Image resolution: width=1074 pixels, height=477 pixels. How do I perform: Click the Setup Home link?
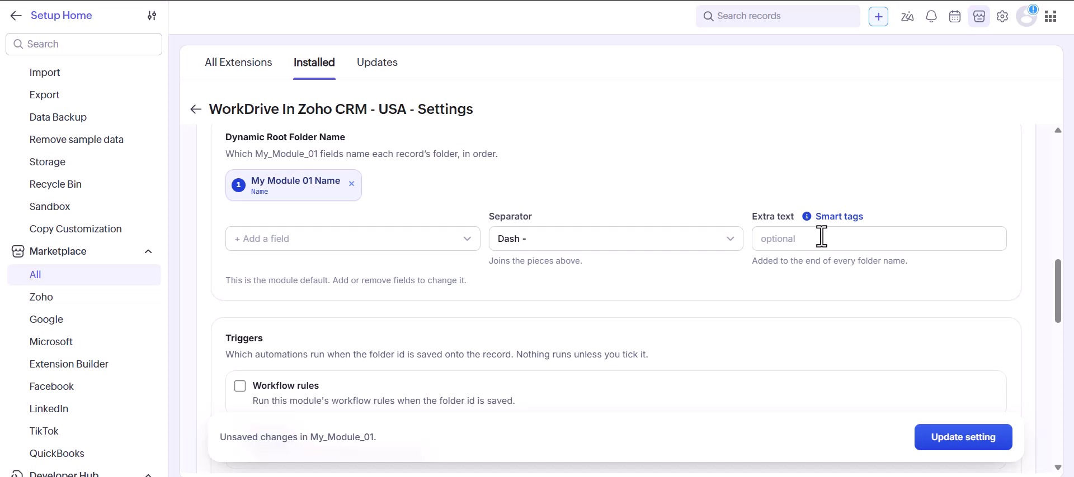tap(62, 16)
